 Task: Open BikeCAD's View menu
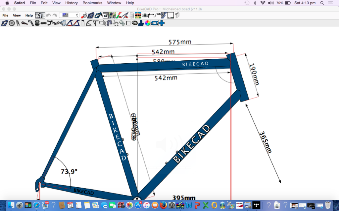17,15
